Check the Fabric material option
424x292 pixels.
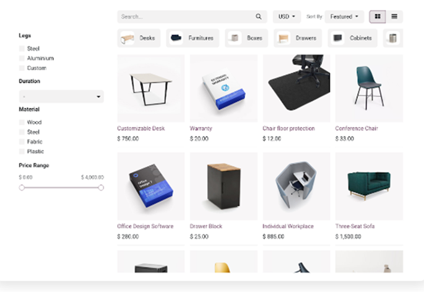pyautogui.click(x=22, y=142)
